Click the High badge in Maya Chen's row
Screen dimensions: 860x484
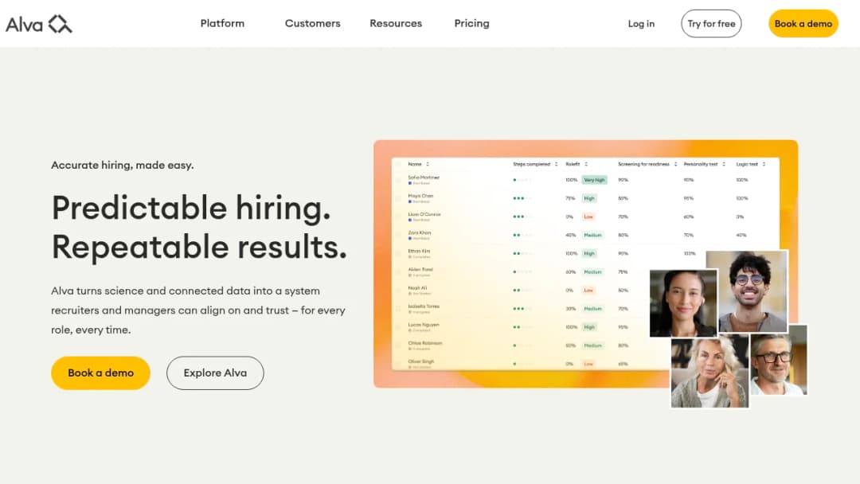point(589,198)
